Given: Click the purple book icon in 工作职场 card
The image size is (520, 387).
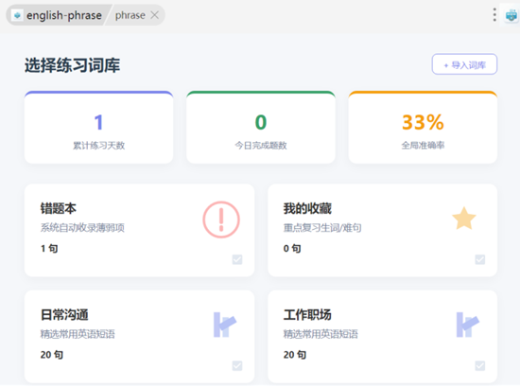Looking at the screenshot, I should [468, 325].
